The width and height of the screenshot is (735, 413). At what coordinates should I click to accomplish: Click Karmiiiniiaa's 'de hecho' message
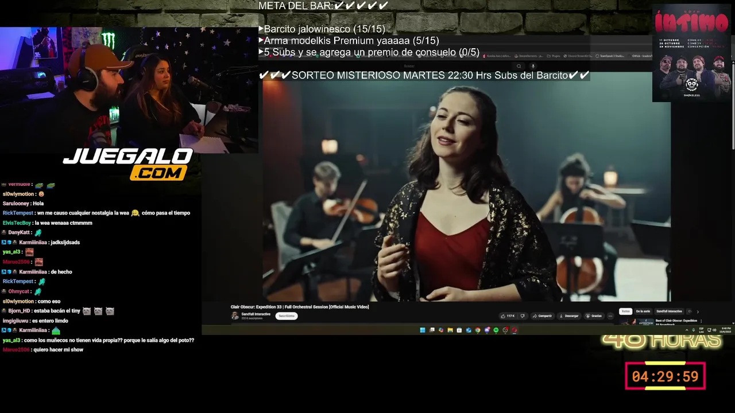click(x=37, y=272)
